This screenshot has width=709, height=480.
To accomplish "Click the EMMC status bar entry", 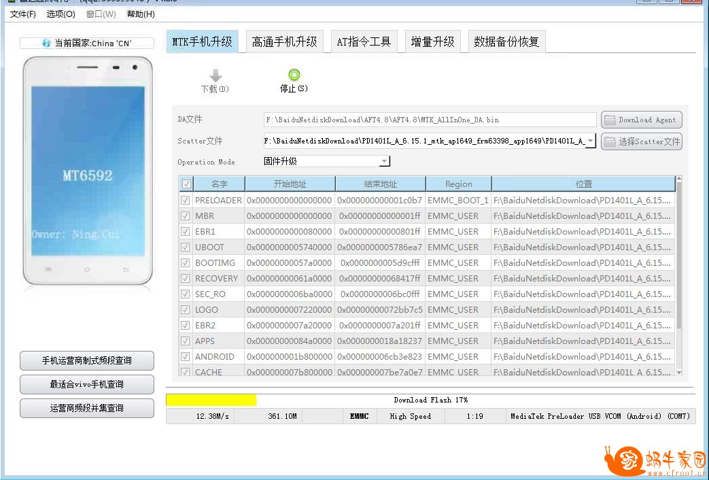I will pyautogui.click(x=359, y=416).
